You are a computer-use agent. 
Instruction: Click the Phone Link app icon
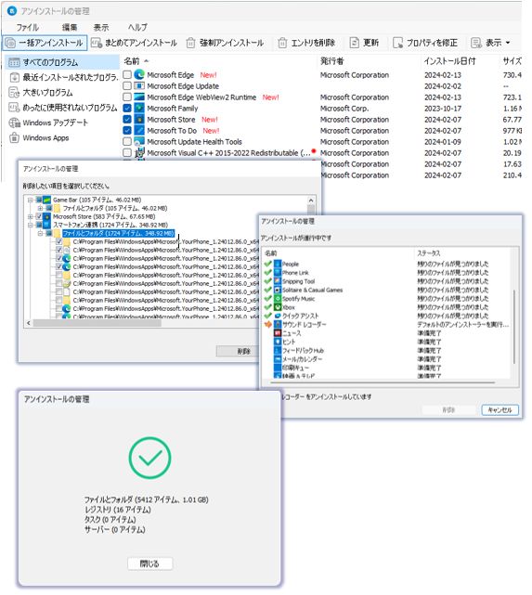click(x=278, y=273)
